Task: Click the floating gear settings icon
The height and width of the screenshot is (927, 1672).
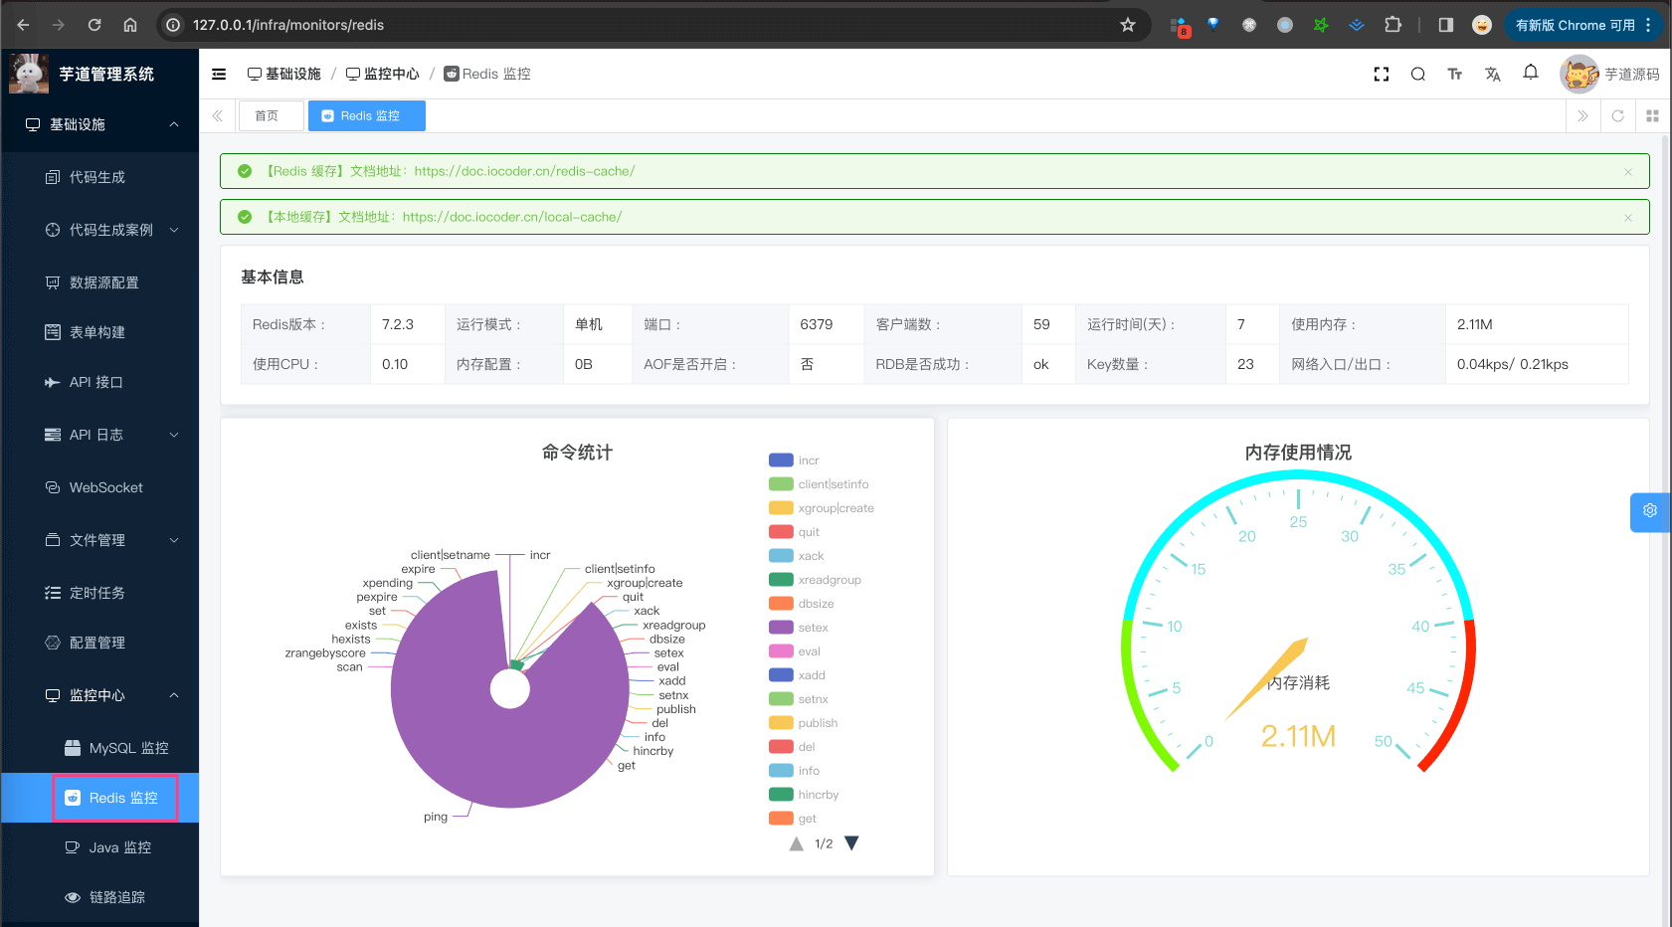Action: coord(1649,512)
